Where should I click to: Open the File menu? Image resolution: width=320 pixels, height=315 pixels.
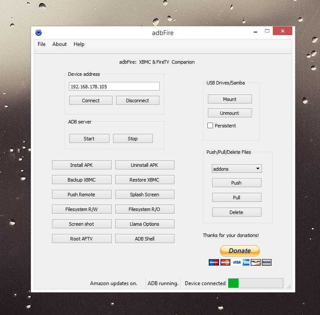tap(42, 44)
